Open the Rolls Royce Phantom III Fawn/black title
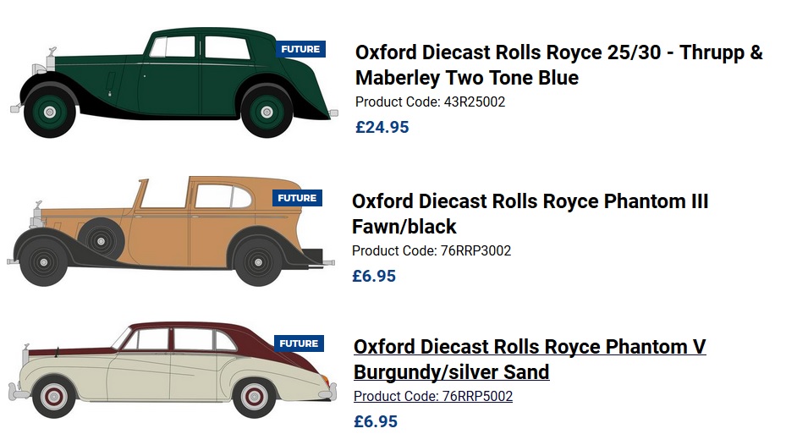This screenshot has width=786, height=434. (x=530, y=214)
